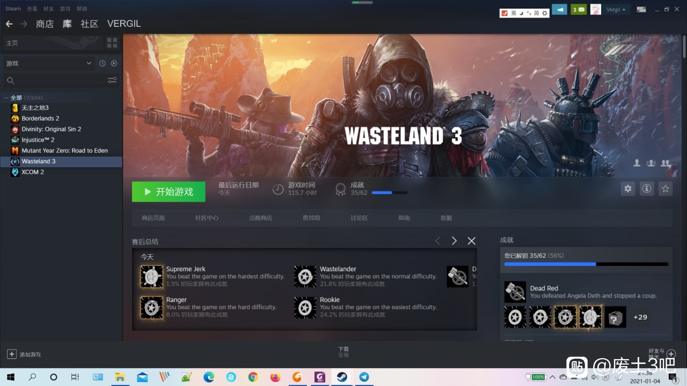Select XCOM 2 in the game list
This screenshot has height=386, width=687.
33,172
